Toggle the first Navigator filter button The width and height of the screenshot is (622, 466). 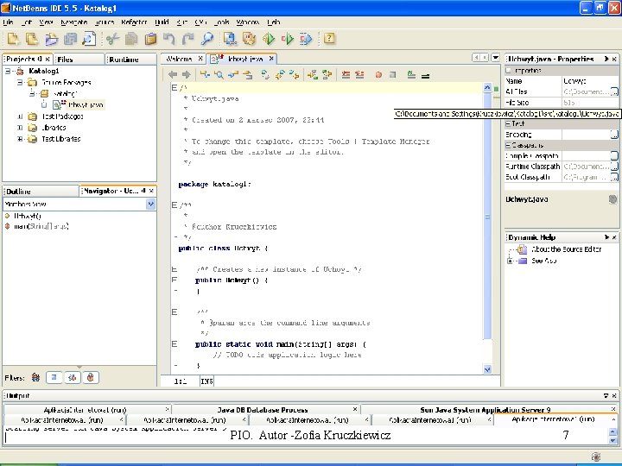pos(35,377)
